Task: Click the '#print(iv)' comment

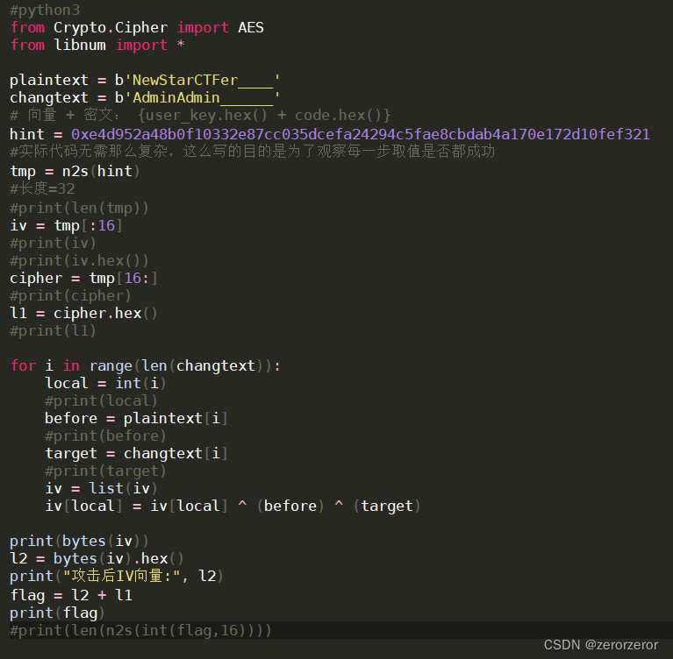Action: point(53,243)
